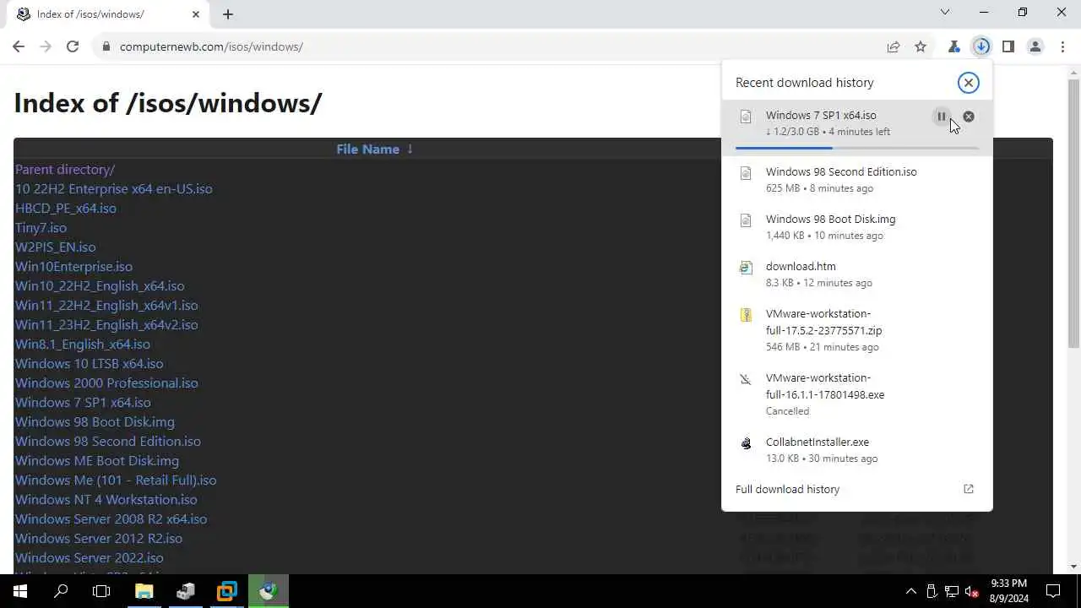Open a new browser tab
This screenshot has width=1081, height=608.
228,14
